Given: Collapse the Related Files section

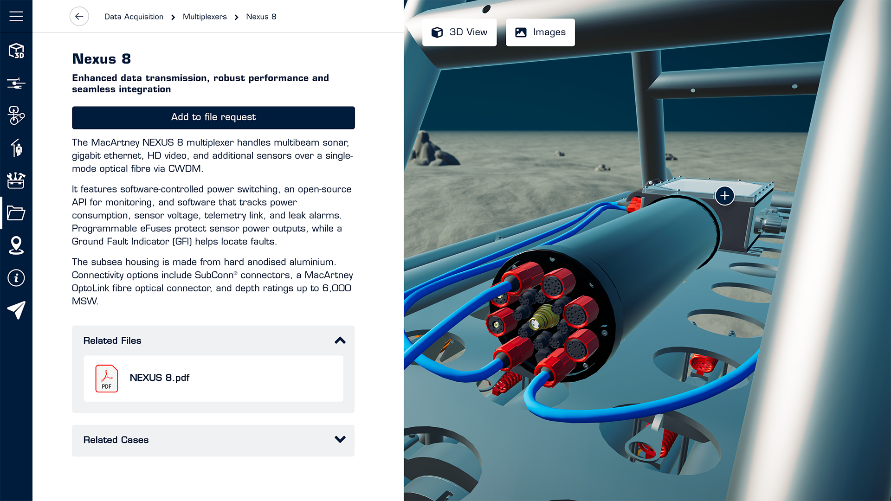Looking at the screenshot, I should (340, 340).
